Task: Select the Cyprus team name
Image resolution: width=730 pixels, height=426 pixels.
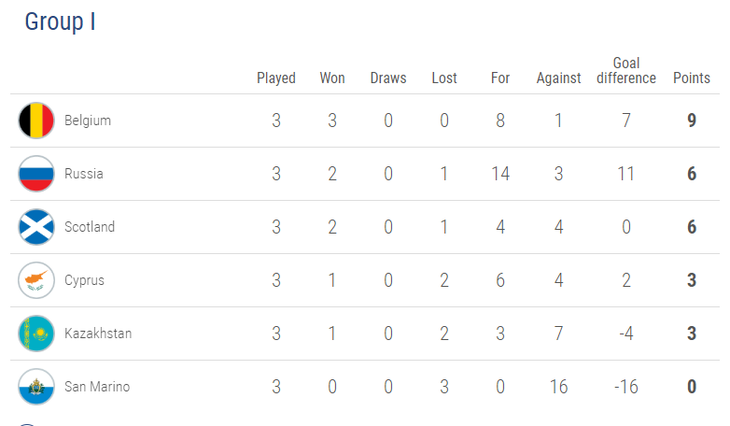Action: [84, 280]
